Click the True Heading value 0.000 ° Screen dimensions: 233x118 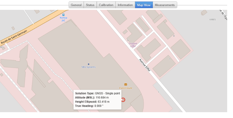click(x=99, y=106)
